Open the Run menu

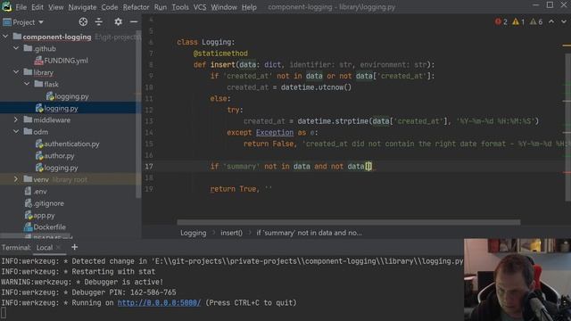tap(161, 7)
